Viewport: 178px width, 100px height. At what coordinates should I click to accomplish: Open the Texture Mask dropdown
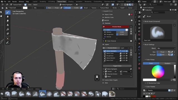[x=105, y=8]
